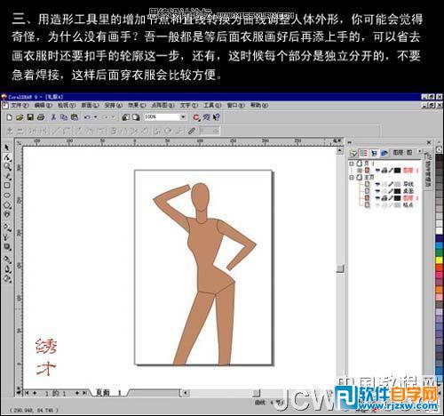This screenshot has height=416, width=444.
Task: Pick the green swatch on the color palette
Action: (440, 253)
